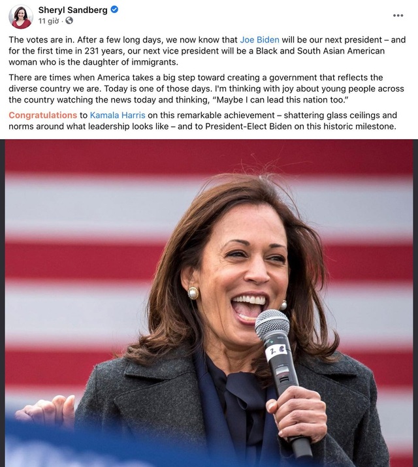Click the "11 giờ" post timestamp
Image resolution: width=418 pixels, height=467 pixels.
[48, 21]
